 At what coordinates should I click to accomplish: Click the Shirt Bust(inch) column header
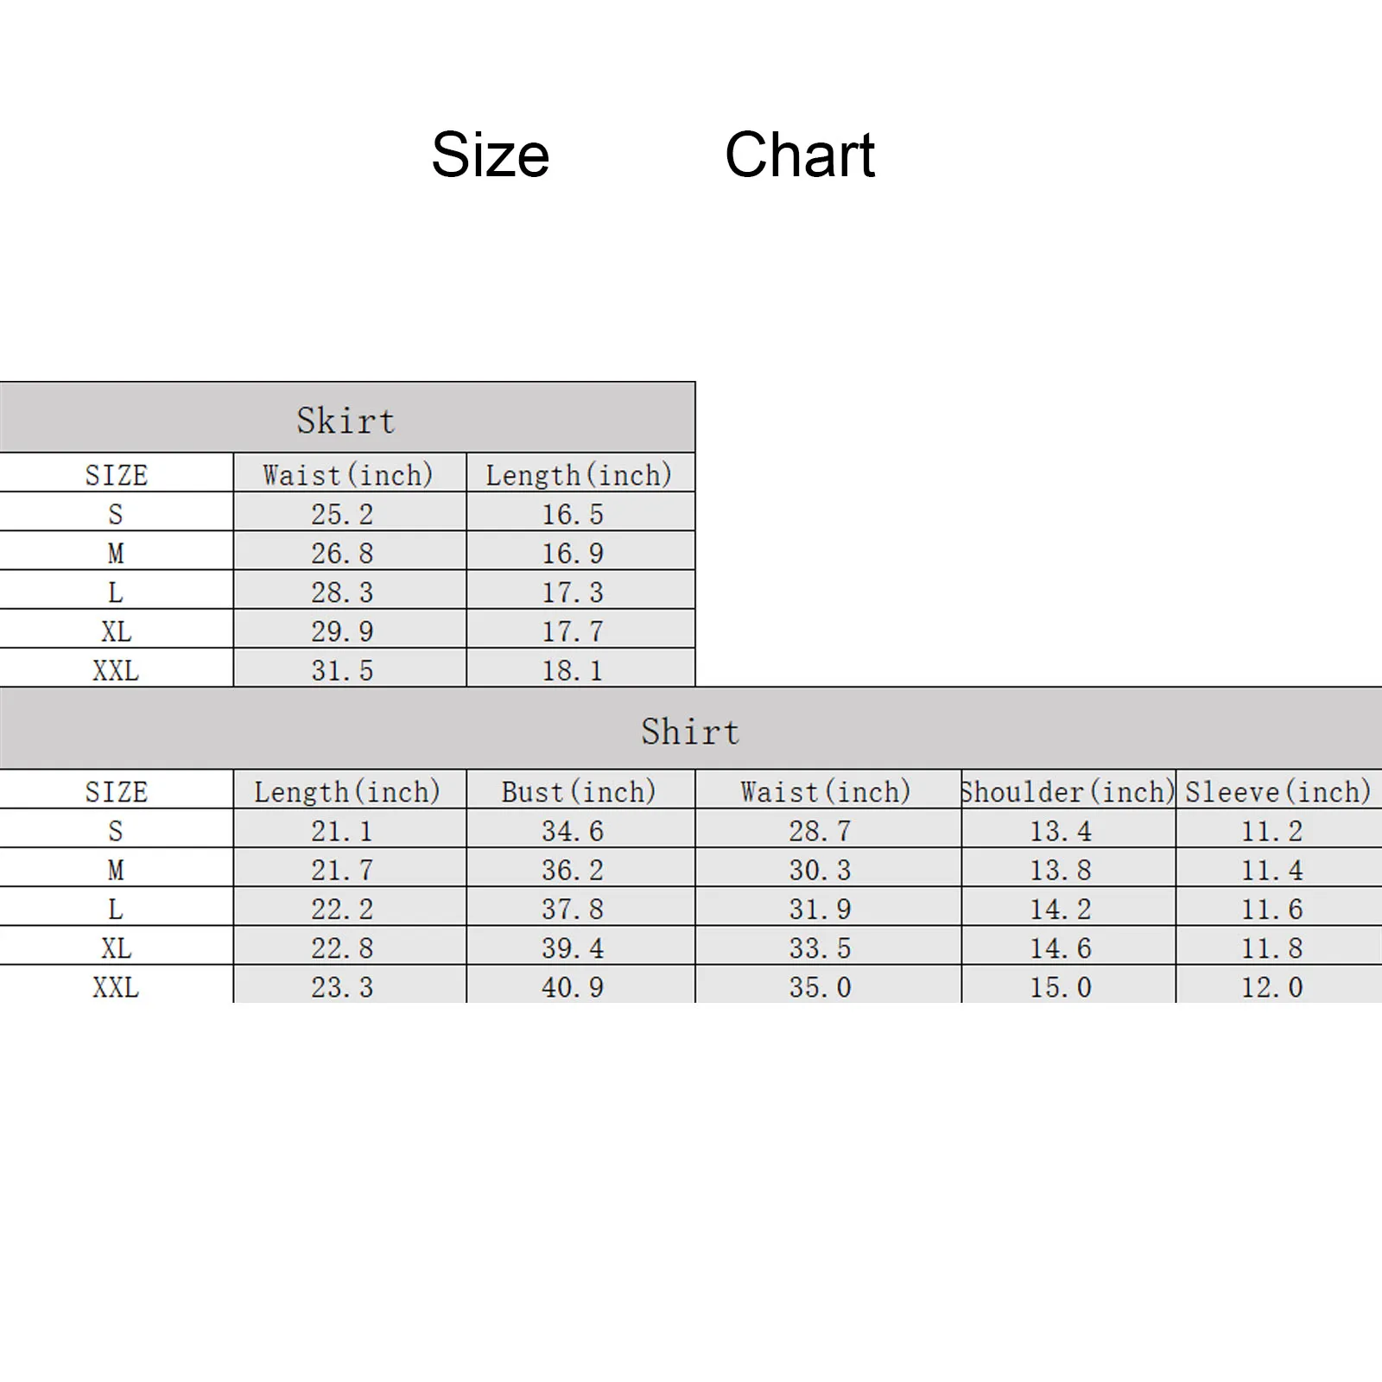(x=580, y=791)
